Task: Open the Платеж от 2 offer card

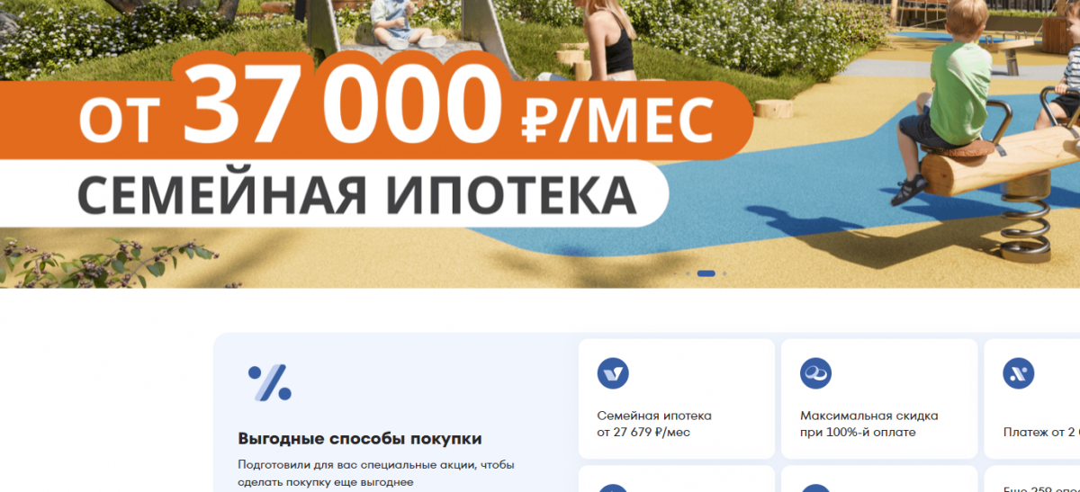Action: coord(1031,398)
